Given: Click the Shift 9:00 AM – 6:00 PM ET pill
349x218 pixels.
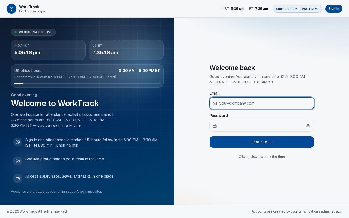Looking at the screenshot, I should (x=297, y=9).
